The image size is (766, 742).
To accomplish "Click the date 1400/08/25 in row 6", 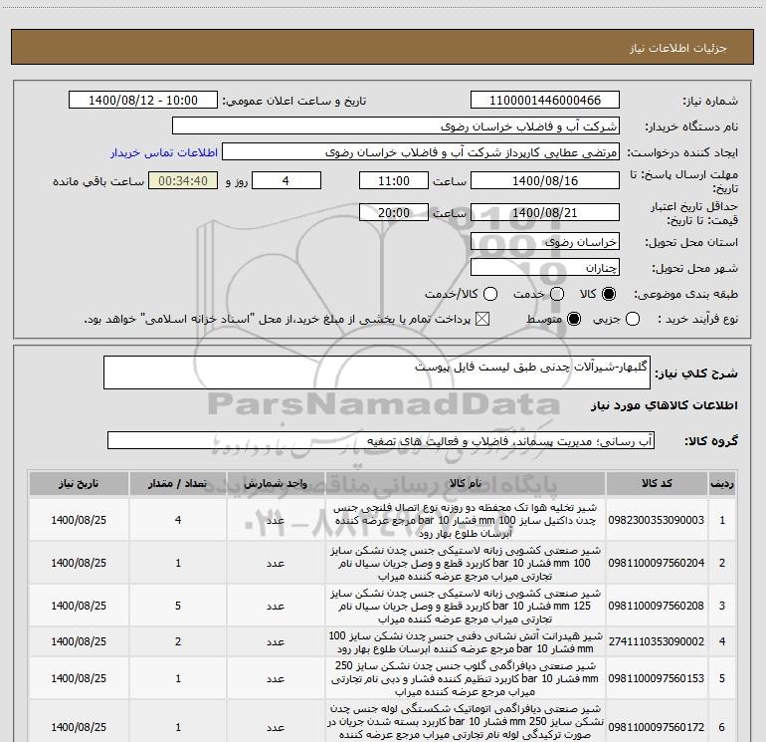I will (x=79, y=727).
